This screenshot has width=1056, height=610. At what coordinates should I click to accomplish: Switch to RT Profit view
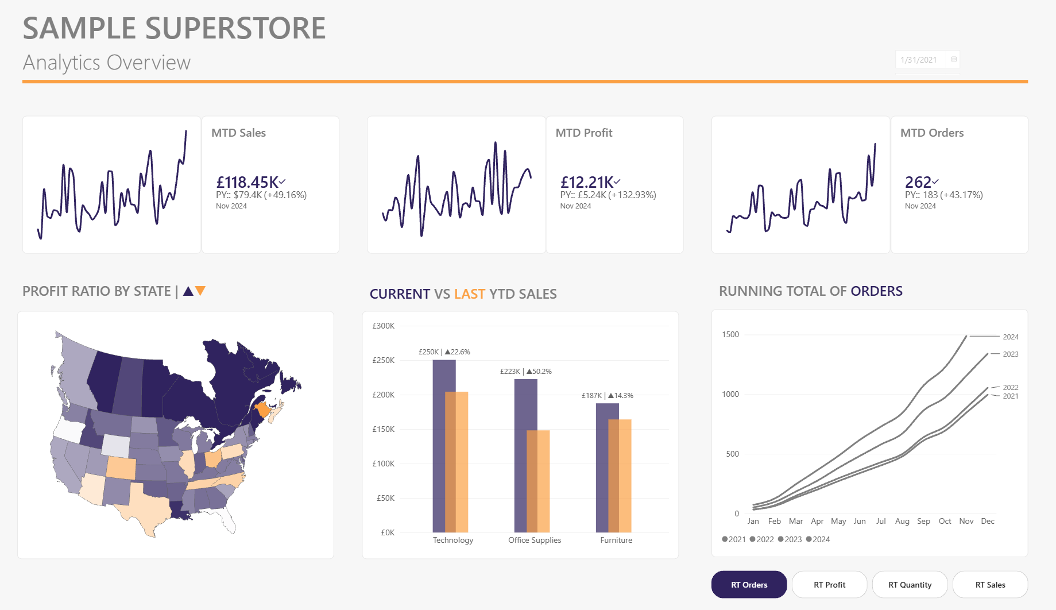pyautogui.click(x=829, y=585)
